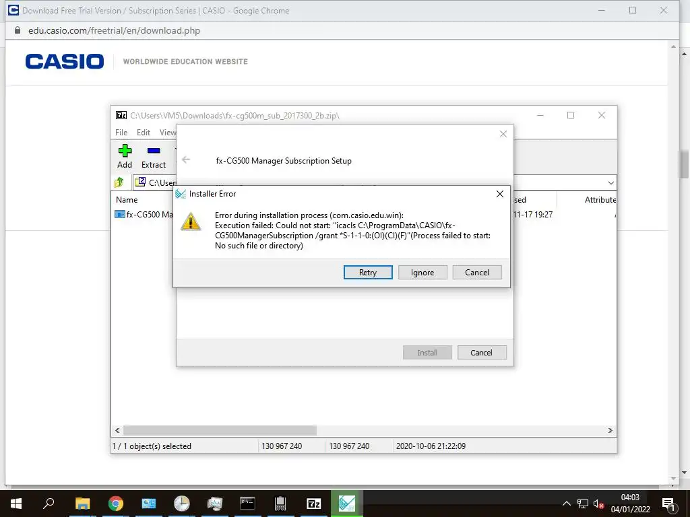The height and width of the screenshot is (517, 690).
Task: Switch to Google Chrome in taskbar
Action: point(115,503)
